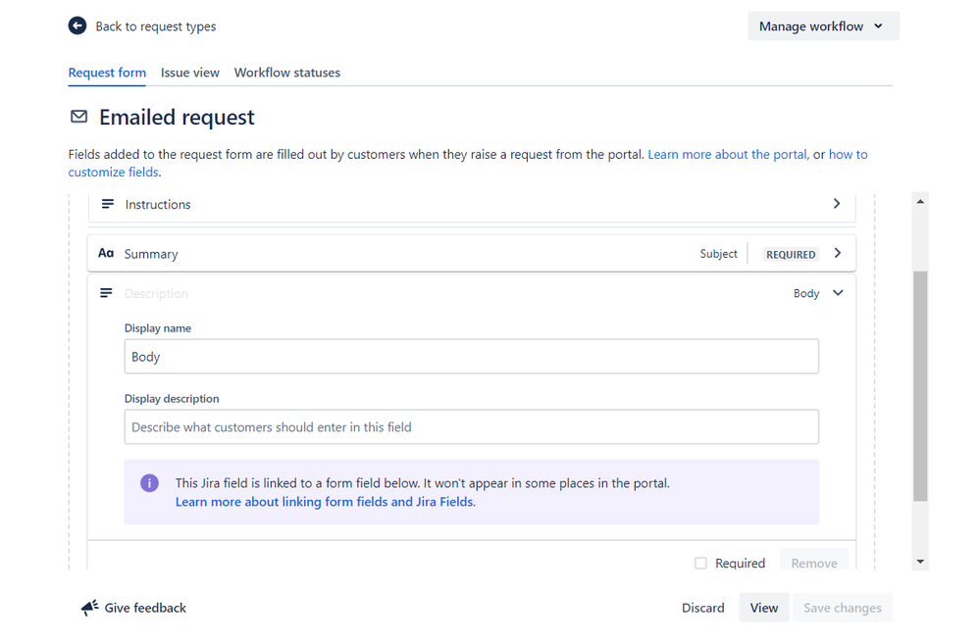Expand the Summary field chevron

(x=837, y=253)
